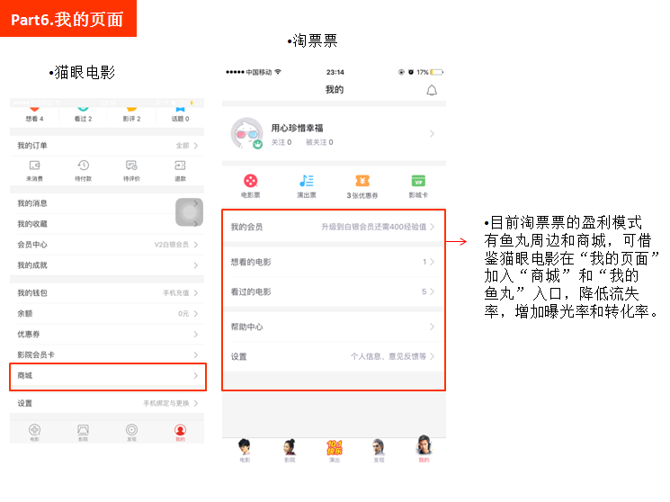Tap the 演出票 show ticket icon
670x502 pixels.
coord(307,185)
